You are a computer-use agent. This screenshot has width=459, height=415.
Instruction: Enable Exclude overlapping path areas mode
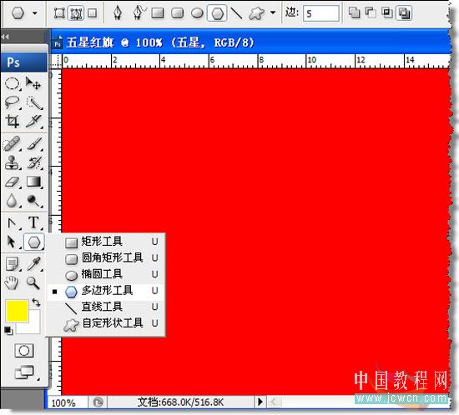click(404, 12)
